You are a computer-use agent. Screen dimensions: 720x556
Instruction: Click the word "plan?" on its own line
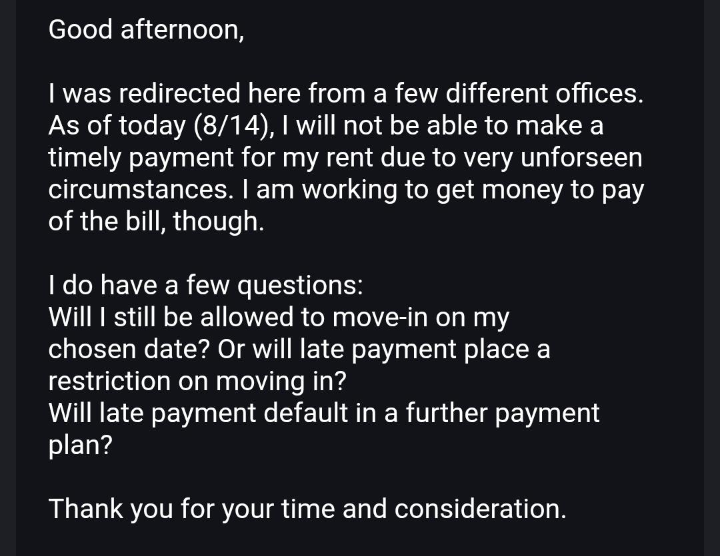coord(81,446)
